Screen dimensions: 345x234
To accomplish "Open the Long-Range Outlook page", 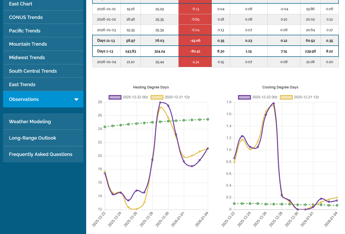I will (x=33, y=138).
